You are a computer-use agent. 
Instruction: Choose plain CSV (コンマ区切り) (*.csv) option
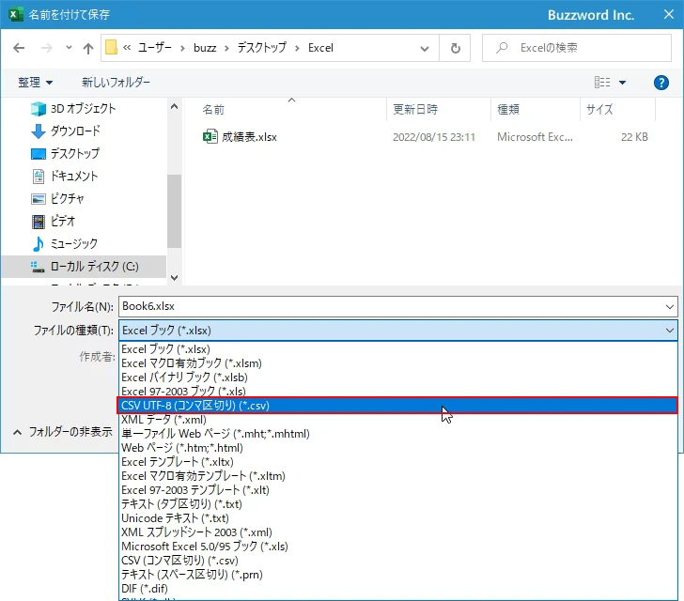397,561
